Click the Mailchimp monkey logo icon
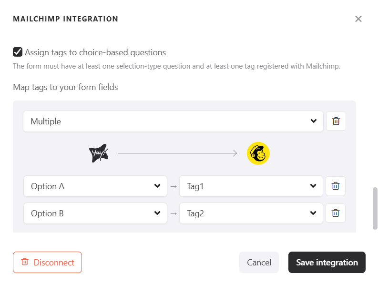The width and height of the screenshot is (378, 284). [x=258, y=153]
